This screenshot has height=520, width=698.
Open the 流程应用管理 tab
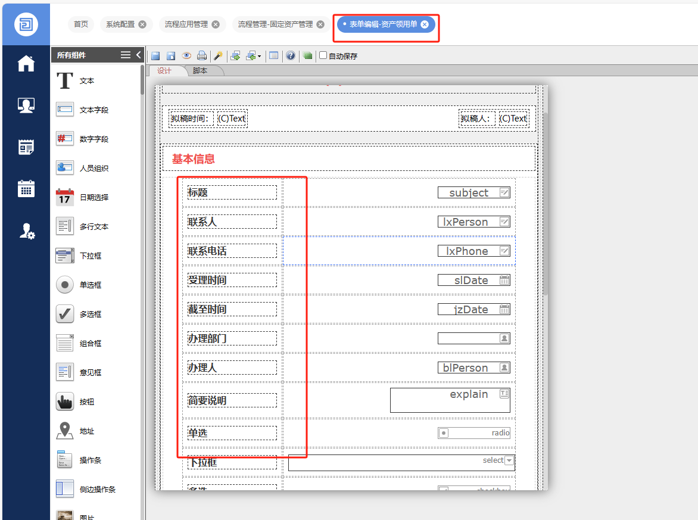pyautogui.click(x=186, y=24)
